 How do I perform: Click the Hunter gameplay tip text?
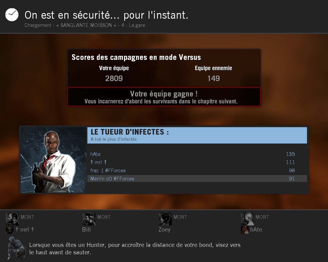click(135, 249)
